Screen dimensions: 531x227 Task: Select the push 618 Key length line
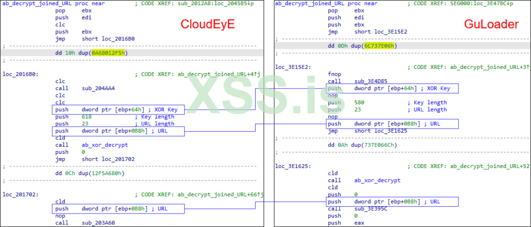coord(115,117)
